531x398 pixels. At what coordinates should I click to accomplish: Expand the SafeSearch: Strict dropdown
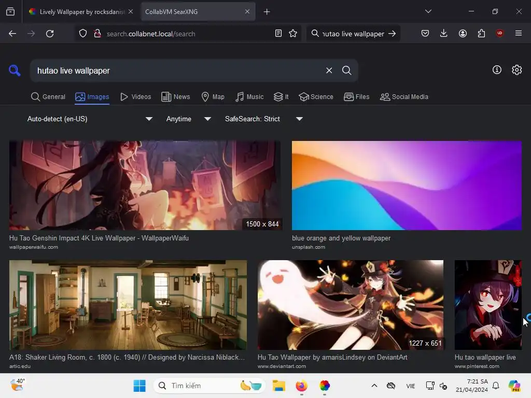(263, 119)
